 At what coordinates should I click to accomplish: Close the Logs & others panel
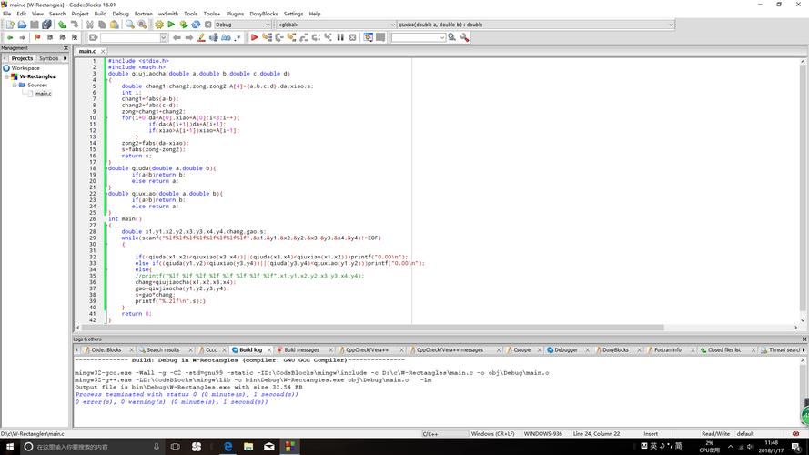[x=804, y=339]
